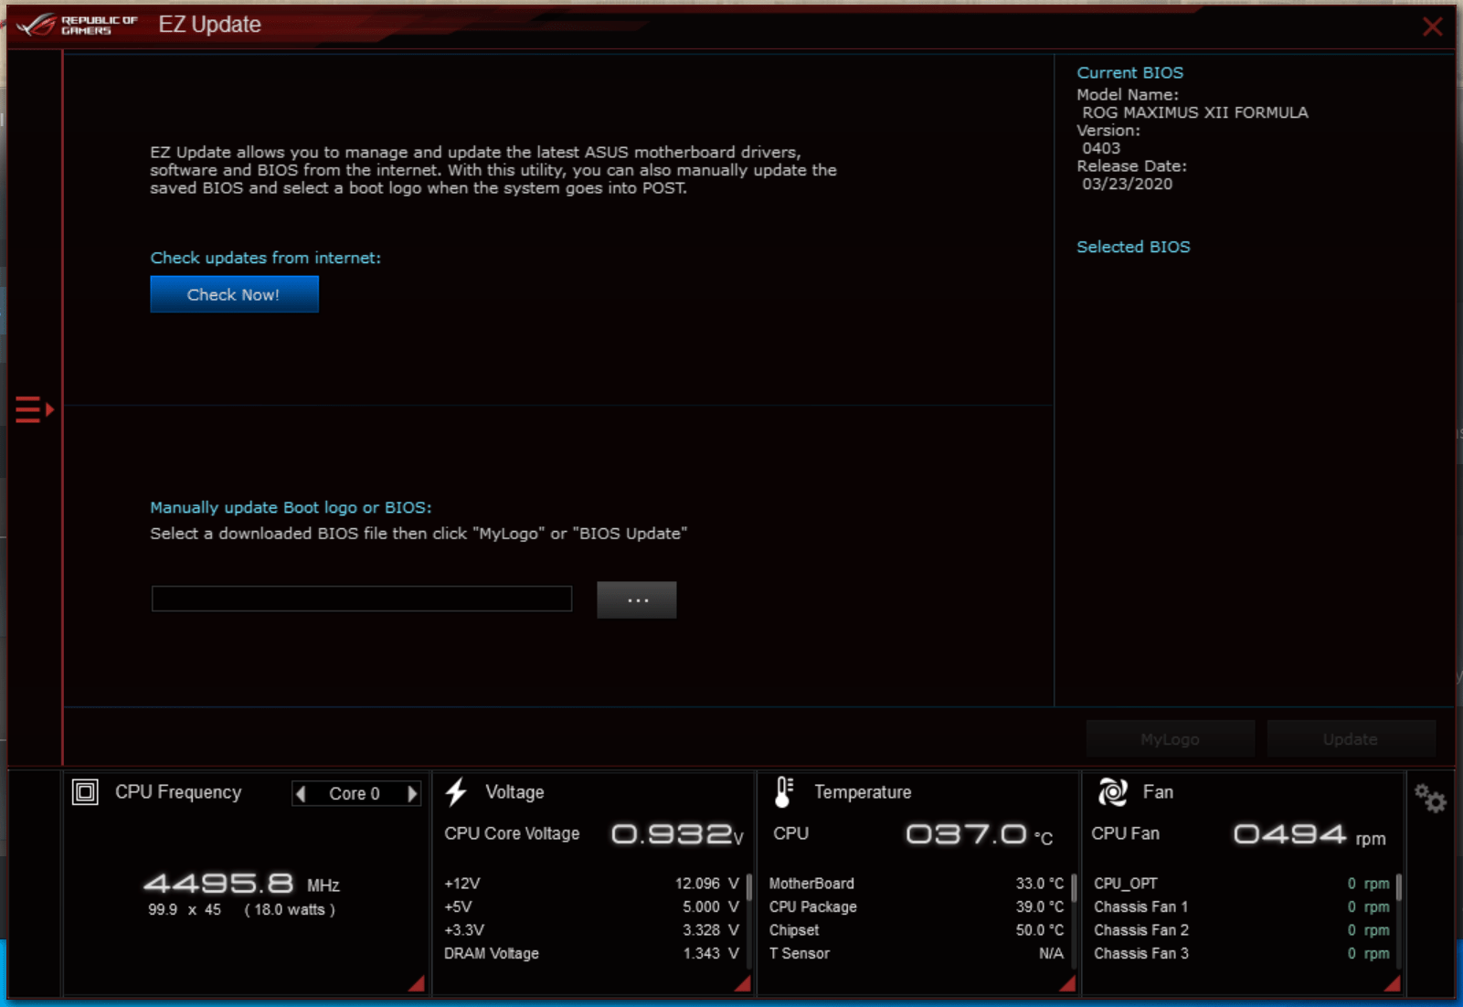Click the Voltage list scrollbar
This screenshot has height=1007, width=1463.
click(749, 888)
